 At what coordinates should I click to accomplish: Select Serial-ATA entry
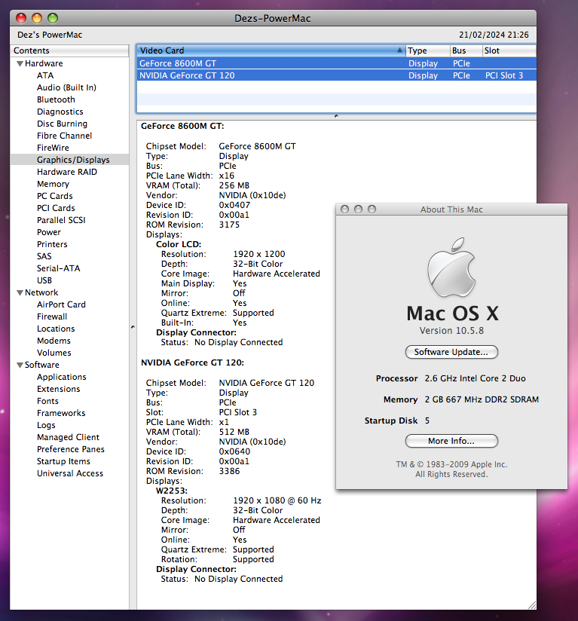(x=59, y=268)
